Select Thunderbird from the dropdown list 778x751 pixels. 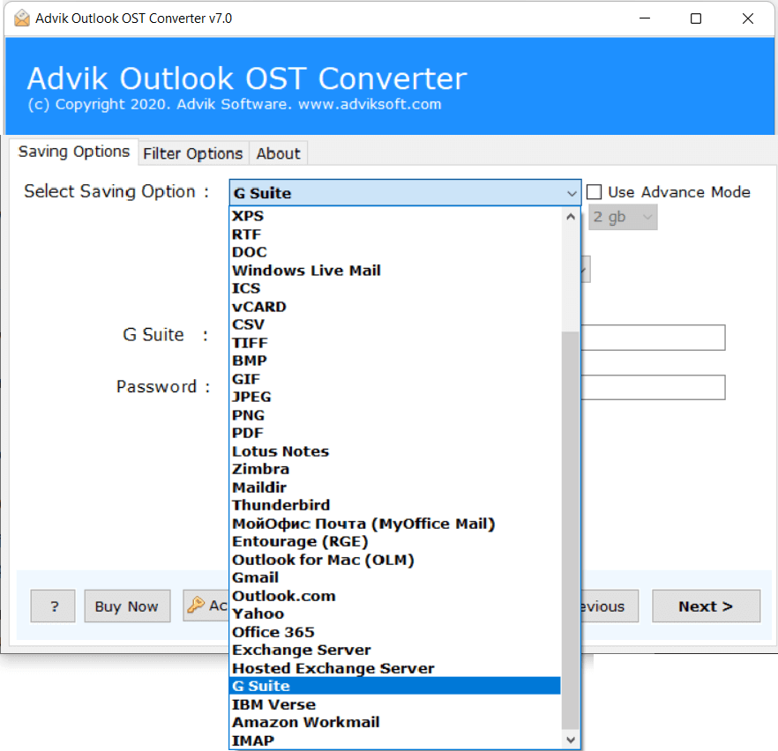[x=281, y=505]
